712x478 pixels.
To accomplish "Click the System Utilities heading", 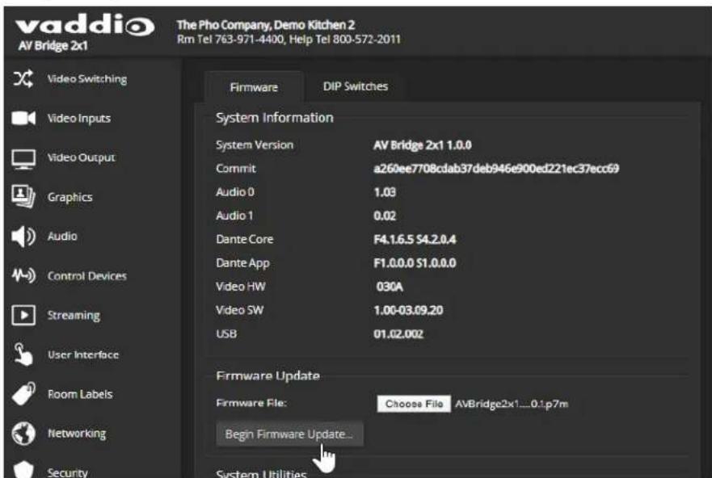I will click(261, 473).
